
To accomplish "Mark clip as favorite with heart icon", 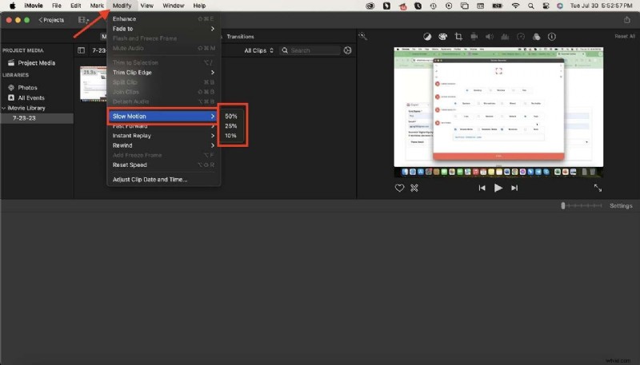I will click(399, 188).
